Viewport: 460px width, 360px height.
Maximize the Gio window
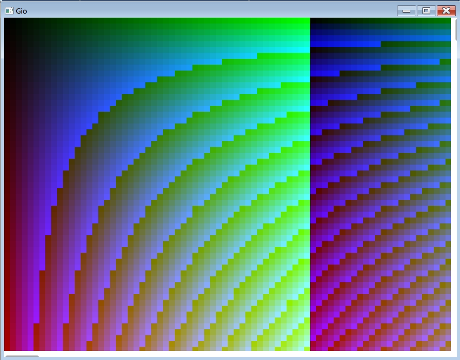[x=426, y=11]
